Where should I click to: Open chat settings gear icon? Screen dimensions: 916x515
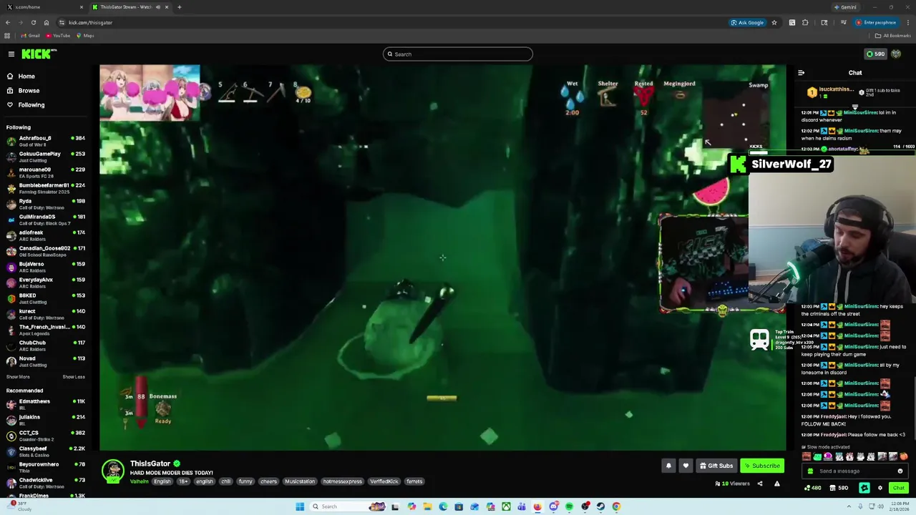point(880,488)
